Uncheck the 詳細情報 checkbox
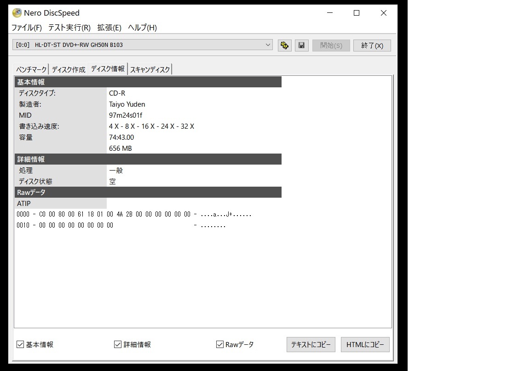Screen dimensions: 530x371 [x=118, y=344]
